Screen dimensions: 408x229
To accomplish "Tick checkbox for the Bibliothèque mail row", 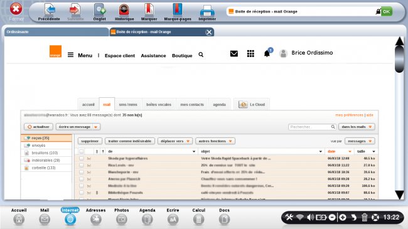I will tap(82, 193).
